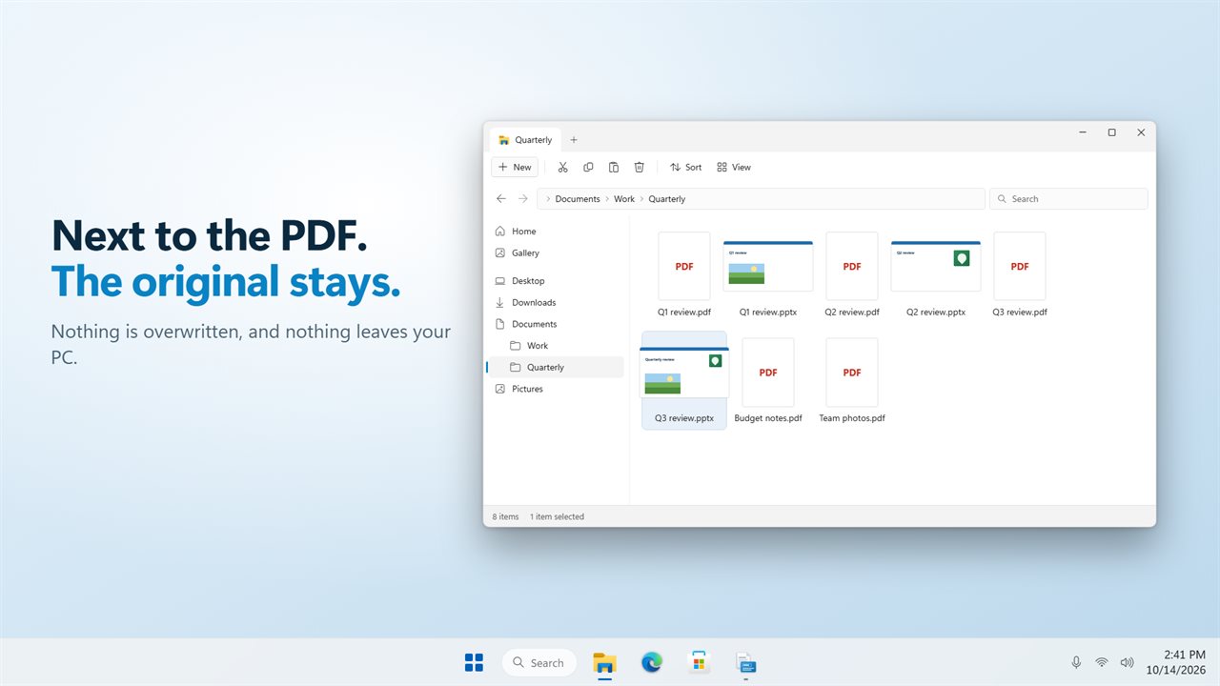Click the New button
Viewport: 1220px width, 686px height.
pos(515,167)
